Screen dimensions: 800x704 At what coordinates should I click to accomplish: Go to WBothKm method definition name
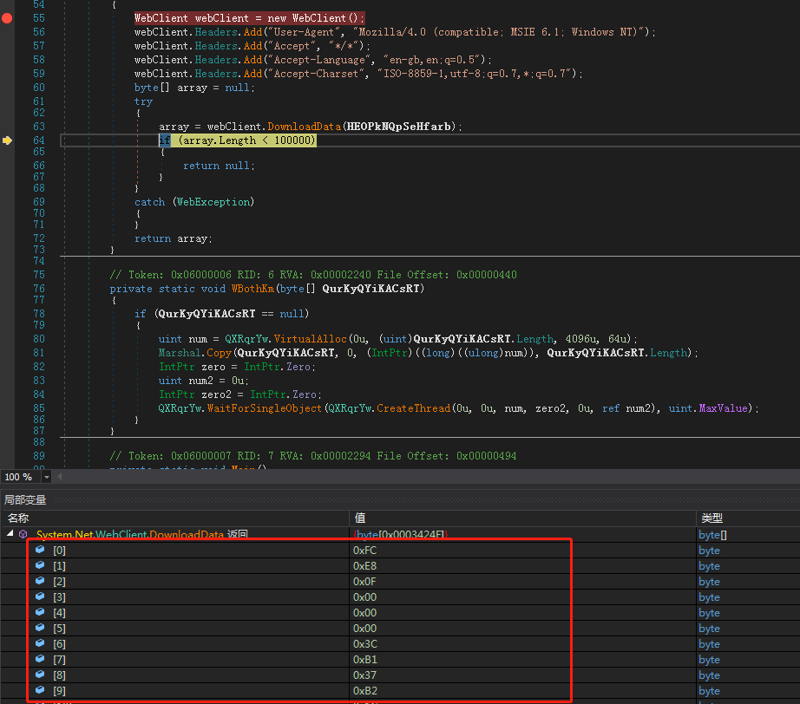click(252, 289)
